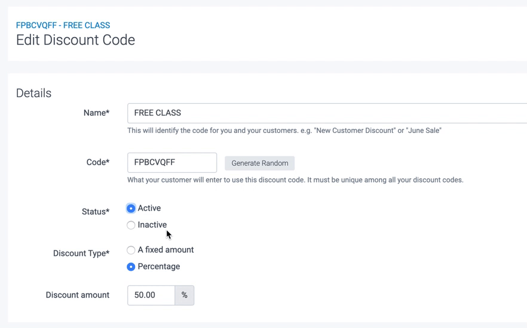The height and width of the screenshot is (328, 527).
Task: Click the 'Discount Type*' field label
Action: (81, 253)
